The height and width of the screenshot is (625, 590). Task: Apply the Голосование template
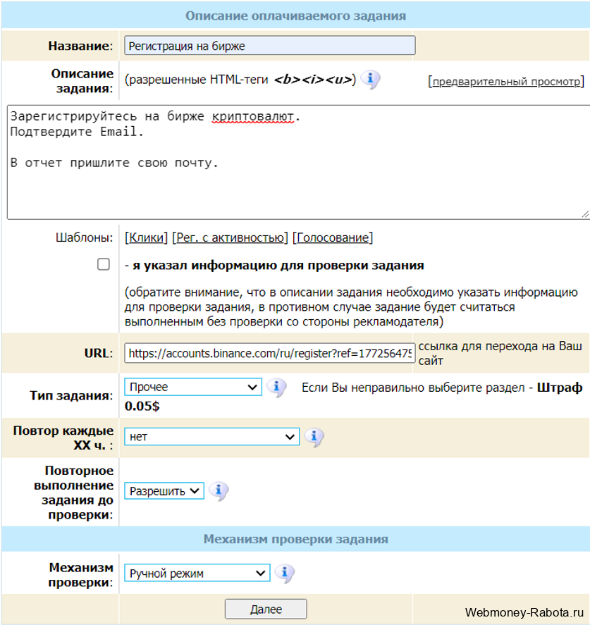[x=333, y=237]
